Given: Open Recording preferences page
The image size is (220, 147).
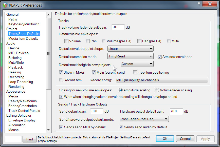Looking at the screenshot, I should click(x=16, y=77).
